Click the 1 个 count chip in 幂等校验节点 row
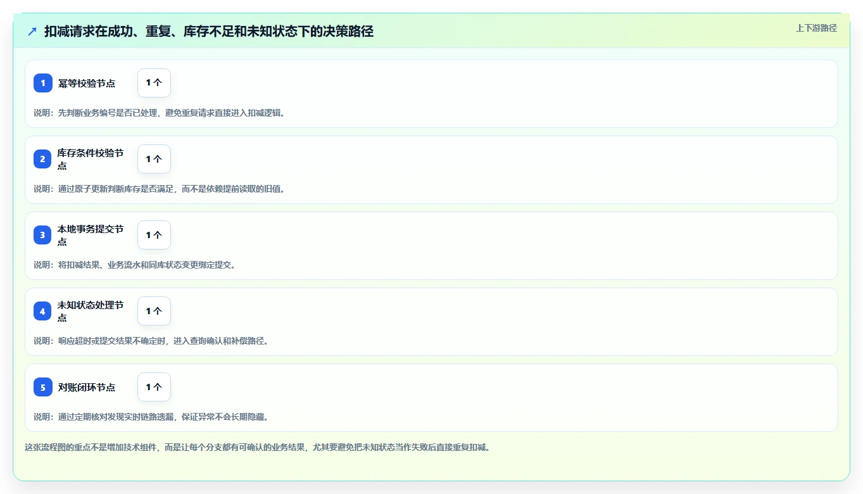The image size is (863, 494). click(154, 83)
